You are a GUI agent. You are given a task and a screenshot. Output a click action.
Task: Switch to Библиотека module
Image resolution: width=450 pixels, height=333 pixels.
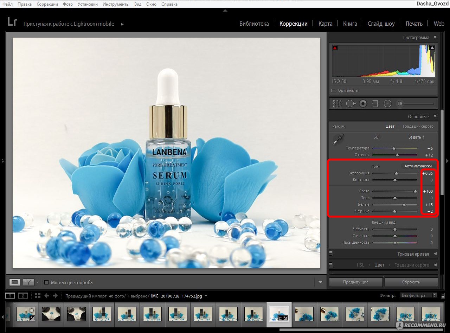click(254, 24)
